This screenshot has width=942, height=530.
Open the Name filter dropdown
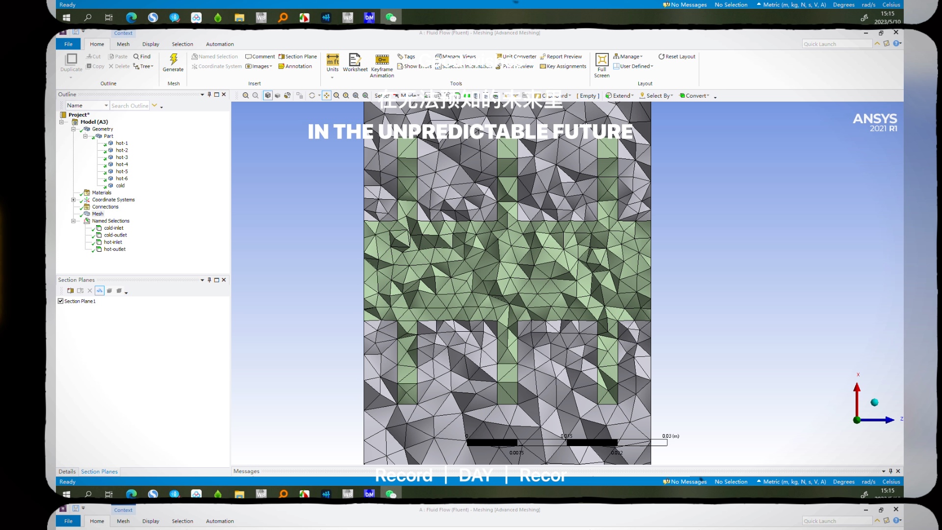[x=106, y=106]
